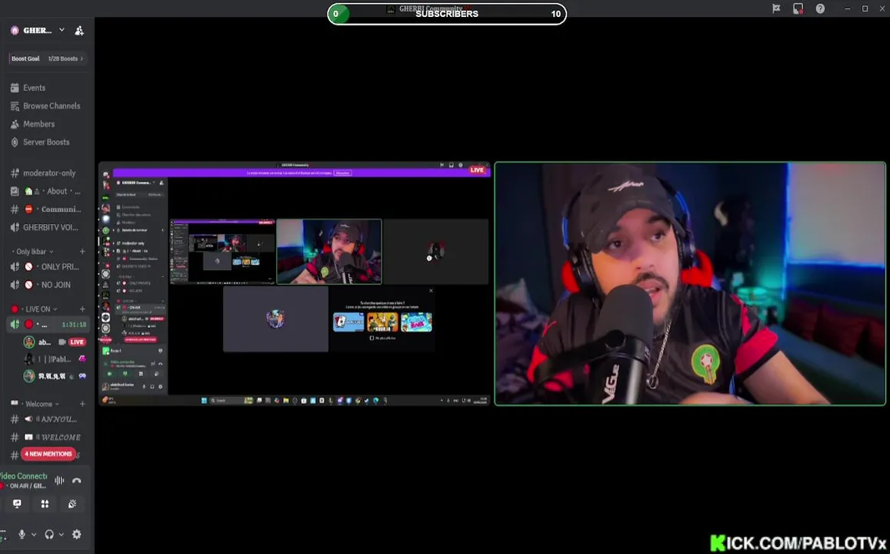Collapse the LIVE ON category
This screenshot has height=554, width=890.
(x=34, y=309)
